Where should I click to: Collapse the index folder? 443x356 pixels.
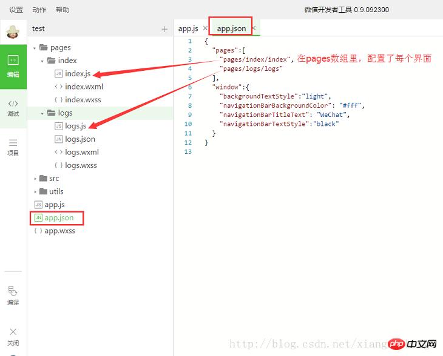[x=42, y=61]
